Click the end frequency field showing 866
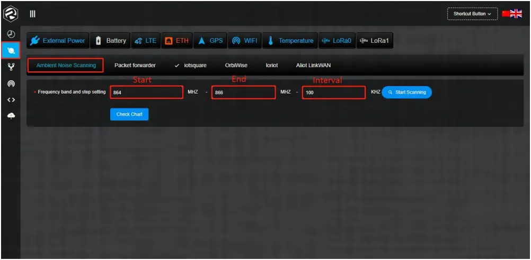This screenshot has width=531, height=260. pos(243,92)
